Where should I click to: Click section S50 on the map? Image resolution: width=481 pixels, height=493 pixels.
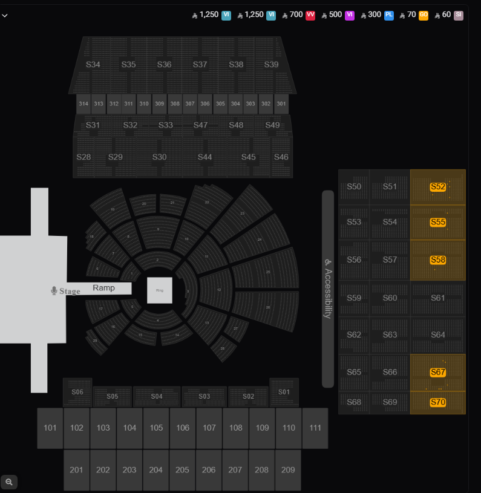tap(354, 187)
